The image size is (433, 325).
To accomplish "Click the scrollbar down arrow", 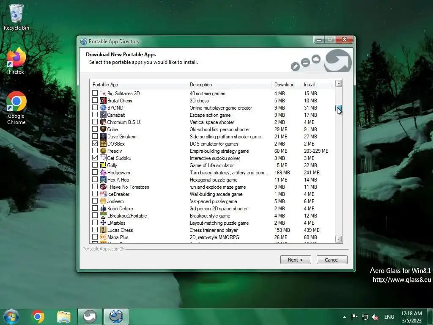I will [339, 239].
